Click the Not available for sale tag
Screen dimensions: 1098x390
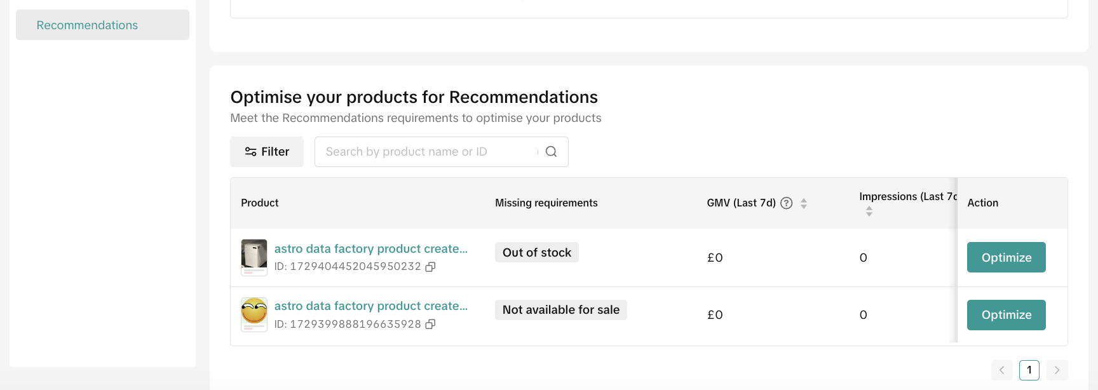(560, 310)
